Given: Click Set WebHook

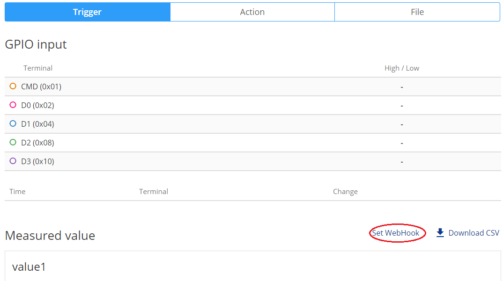Looking at the screenshot, I should (397, 232).
